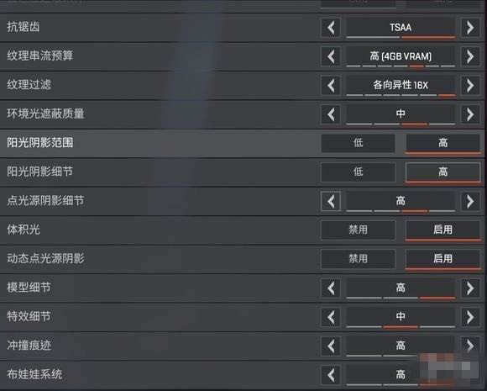This screenshot has height=391, width=487.
Task: Click right arrow for 环境光遮蔽质量
Action: click(x=470, y=114)
